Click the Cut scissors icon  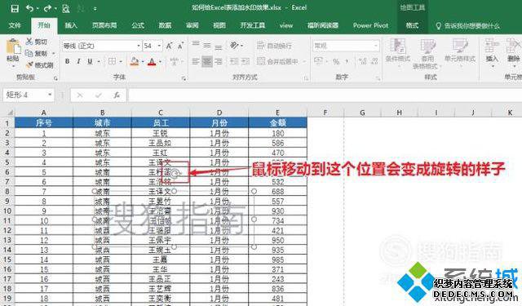coord(29,42)
